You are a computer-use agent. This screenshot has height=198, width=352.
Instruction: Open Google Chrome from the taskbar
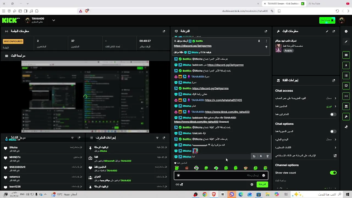pos(205,194)
